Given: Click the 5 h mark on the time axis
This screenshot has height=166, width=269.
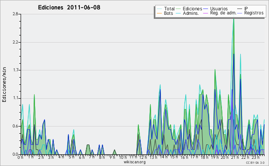Looking at the screenshot, I should pyautogui.click(x=72, y=157).
